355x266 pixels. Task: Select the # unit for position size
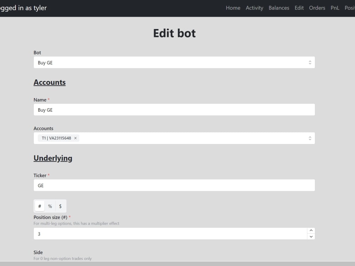[39, 206]
